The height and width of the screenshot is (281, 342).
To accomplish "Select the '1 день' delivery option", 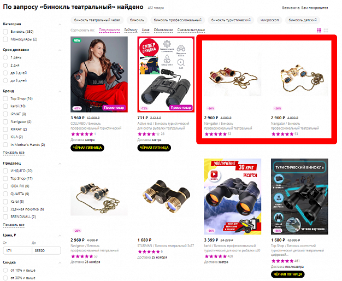I will 5,57.
